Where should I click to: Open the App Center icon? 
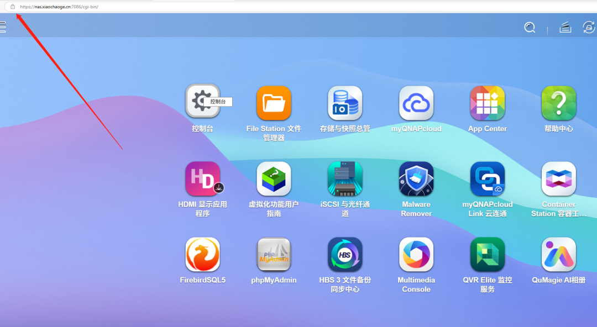[488, 103]
